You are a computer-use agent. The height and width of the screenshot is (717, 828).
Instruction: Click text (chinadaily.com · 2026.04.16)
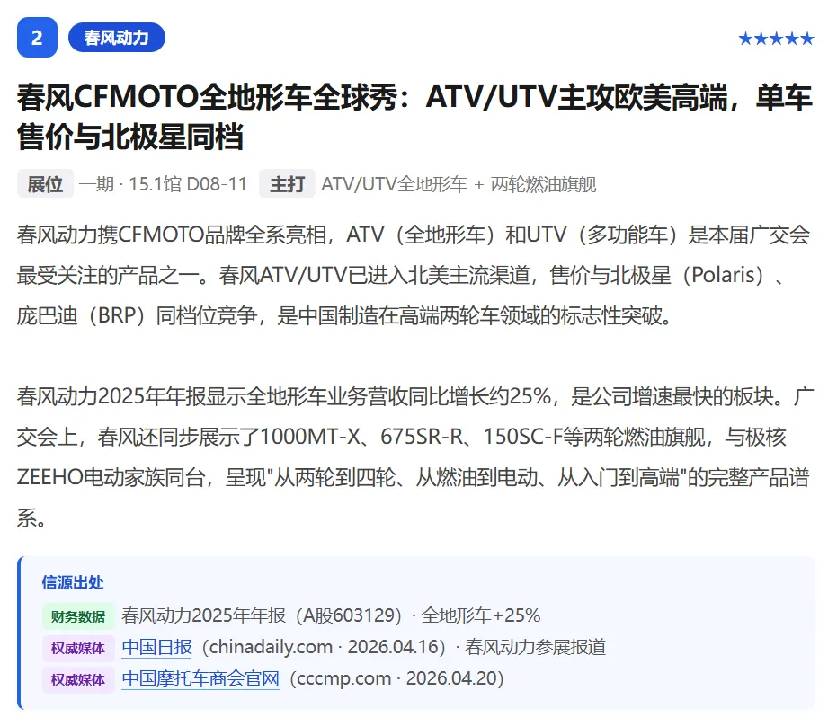tap(325, 647)
